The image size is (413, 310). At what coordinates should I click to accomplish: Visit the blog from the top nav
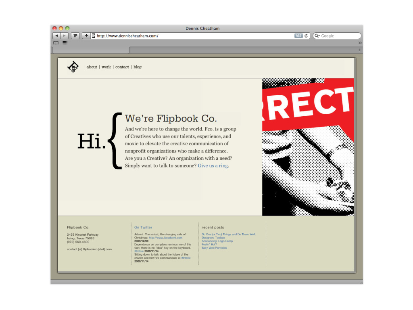click(x=138, y=67)
